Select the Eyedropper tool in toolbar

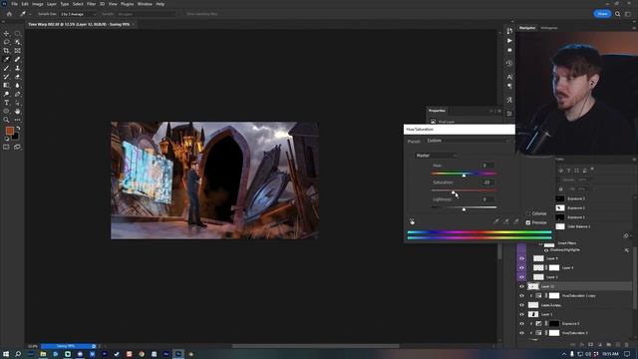tap(6, 60)
